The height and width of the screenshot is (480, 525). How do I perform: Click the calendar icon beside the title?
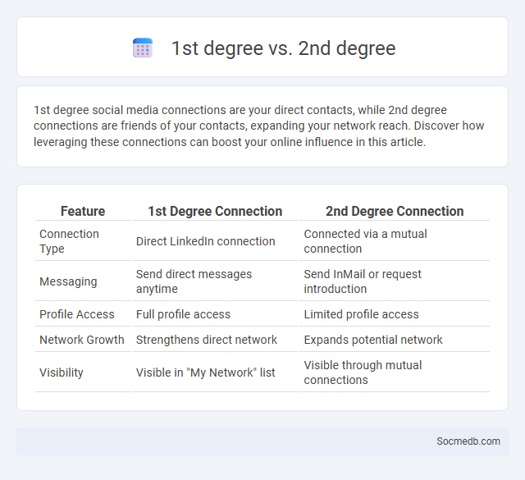143,48
